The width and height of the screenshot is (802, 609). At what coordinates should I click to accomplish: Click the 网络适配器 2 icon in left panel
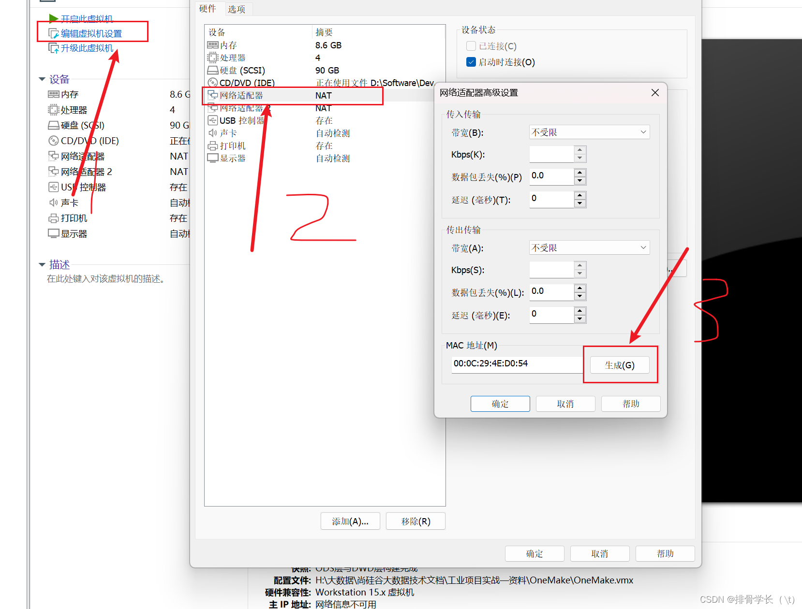coord(53,171)
